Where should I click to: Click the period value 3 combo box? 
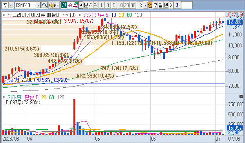tap(142, 5)
